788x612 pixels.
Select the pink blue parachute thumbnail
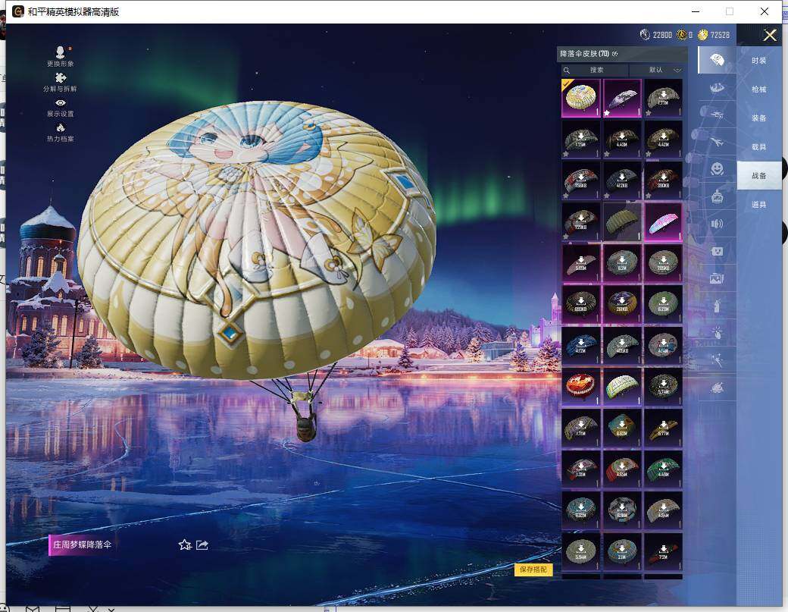[663, 221]
